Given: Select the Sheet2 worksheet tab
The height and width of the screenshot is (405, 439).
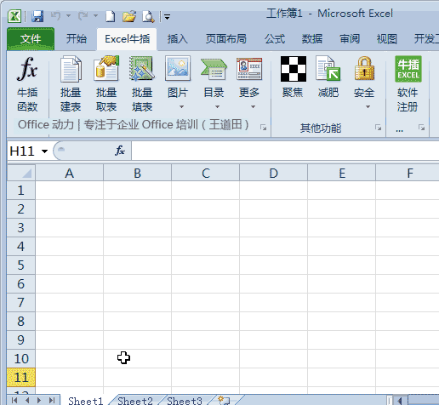Looking at the screenshot, I should [135, 400].
